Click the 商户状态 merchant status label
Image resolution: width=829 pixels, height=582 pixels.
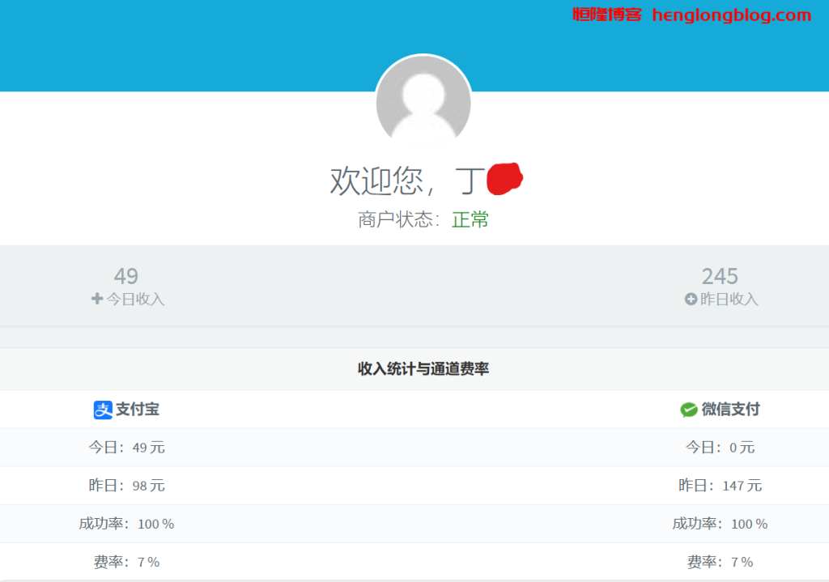tap(393, 219)
